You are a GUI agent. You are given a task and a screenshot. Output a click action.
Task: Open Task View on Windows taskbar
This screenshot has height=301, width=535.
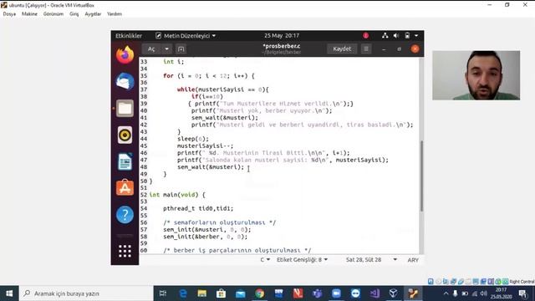click(163, 293)
